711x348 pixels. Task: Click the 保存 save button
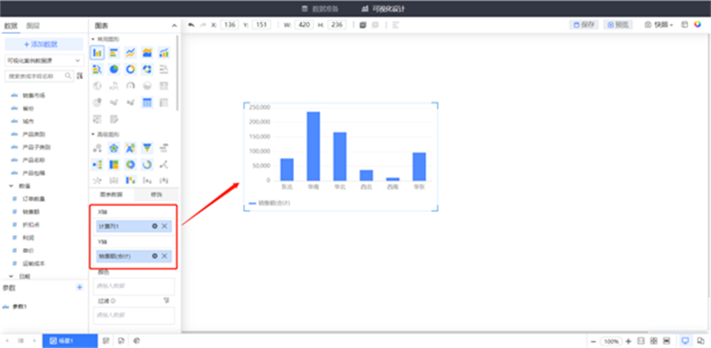click(x=585, y=24)
